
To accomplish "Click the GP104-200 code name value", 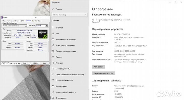I will [17, 35].
